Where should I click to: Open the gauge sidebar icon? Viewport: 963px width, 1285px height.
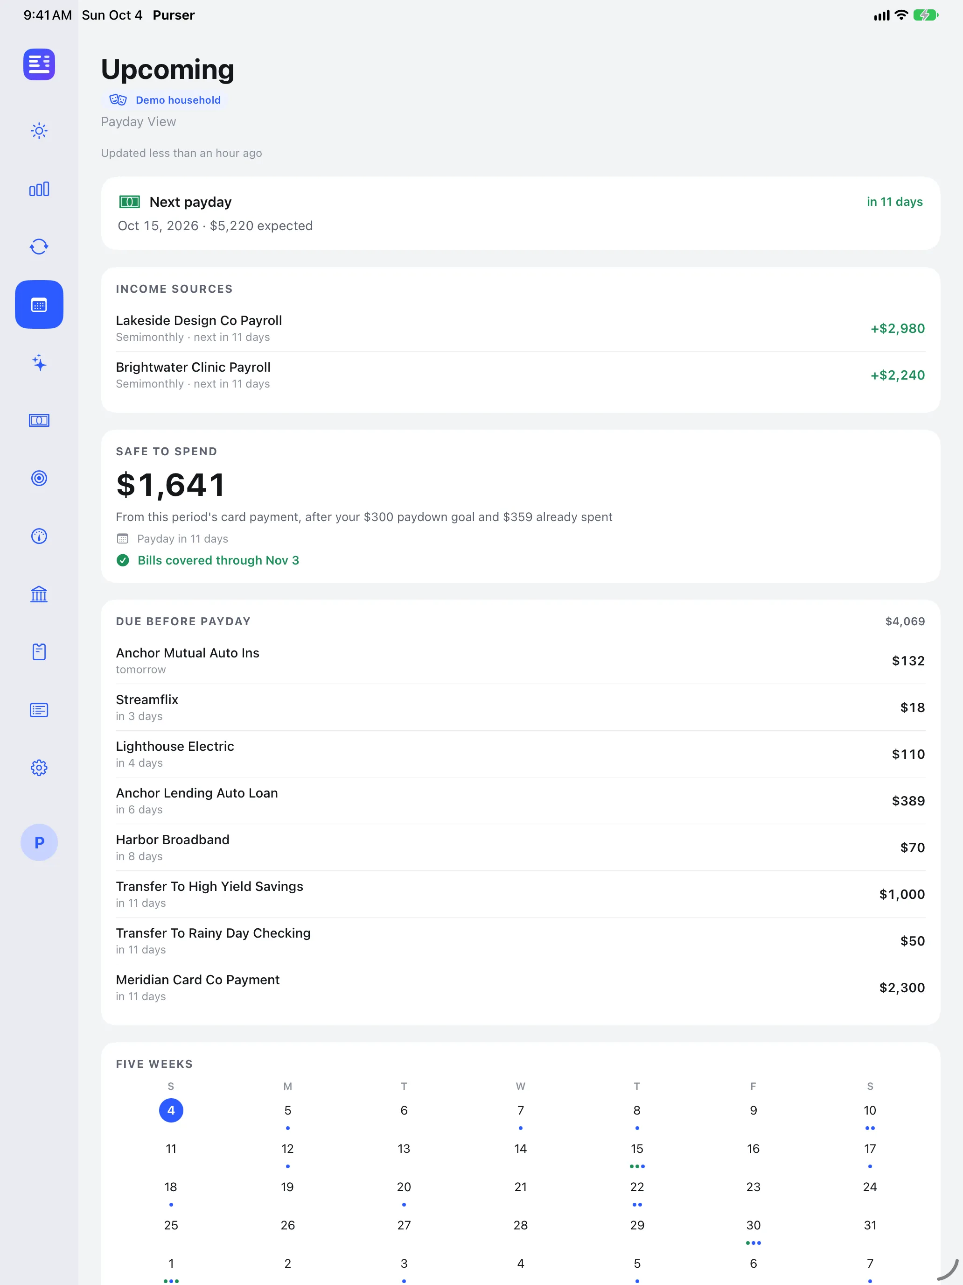(39, 536)
